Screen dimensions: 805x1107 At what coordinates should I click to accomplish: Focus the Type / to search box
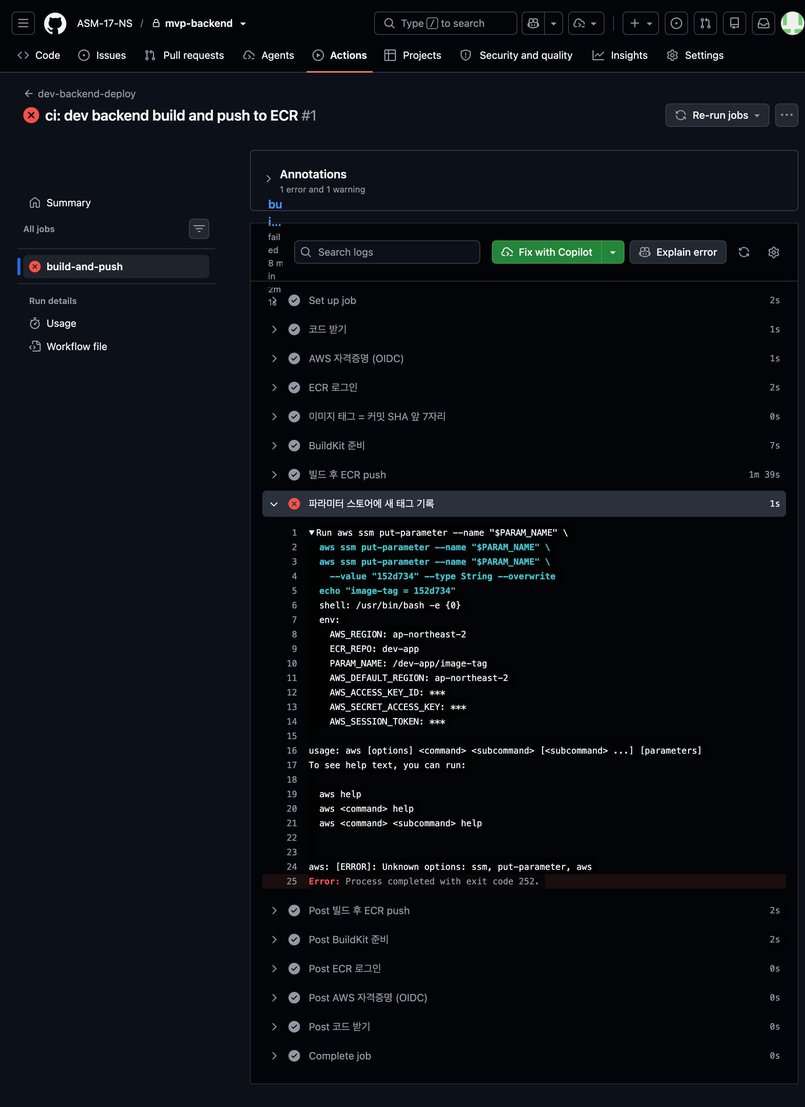coord(445,23)
